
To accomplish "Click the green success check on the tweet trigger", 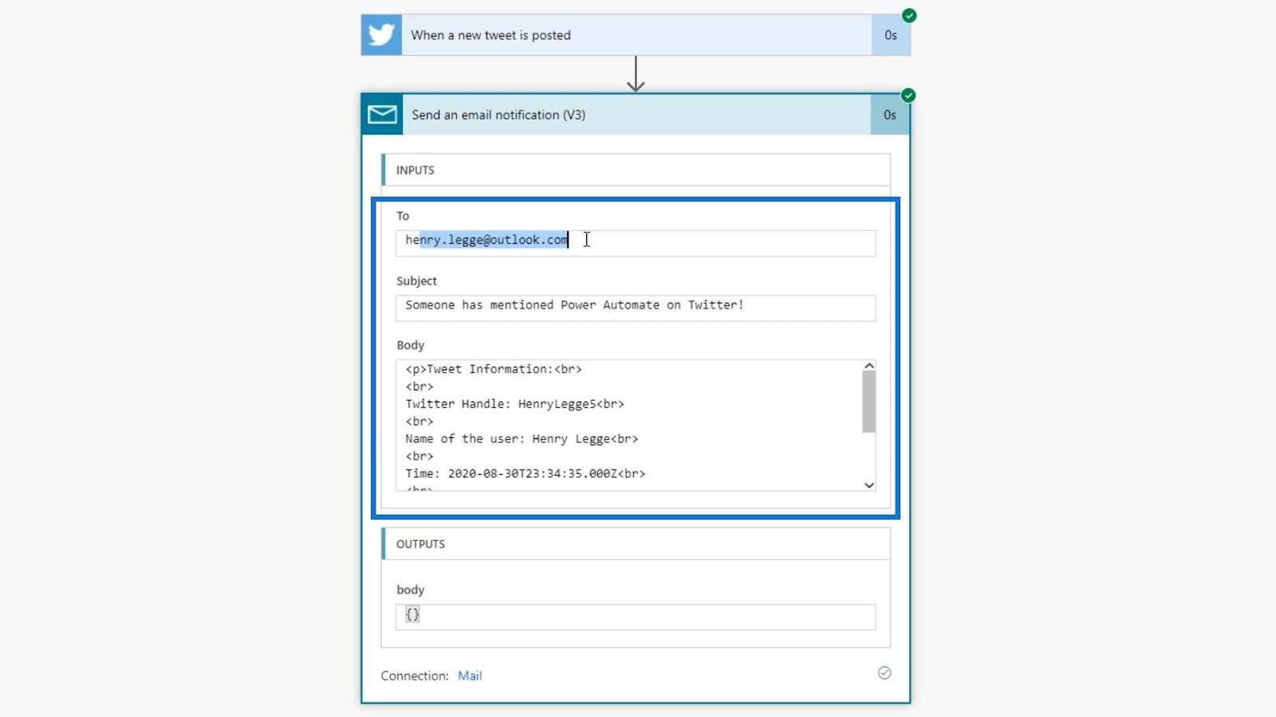I will point(909,15).
